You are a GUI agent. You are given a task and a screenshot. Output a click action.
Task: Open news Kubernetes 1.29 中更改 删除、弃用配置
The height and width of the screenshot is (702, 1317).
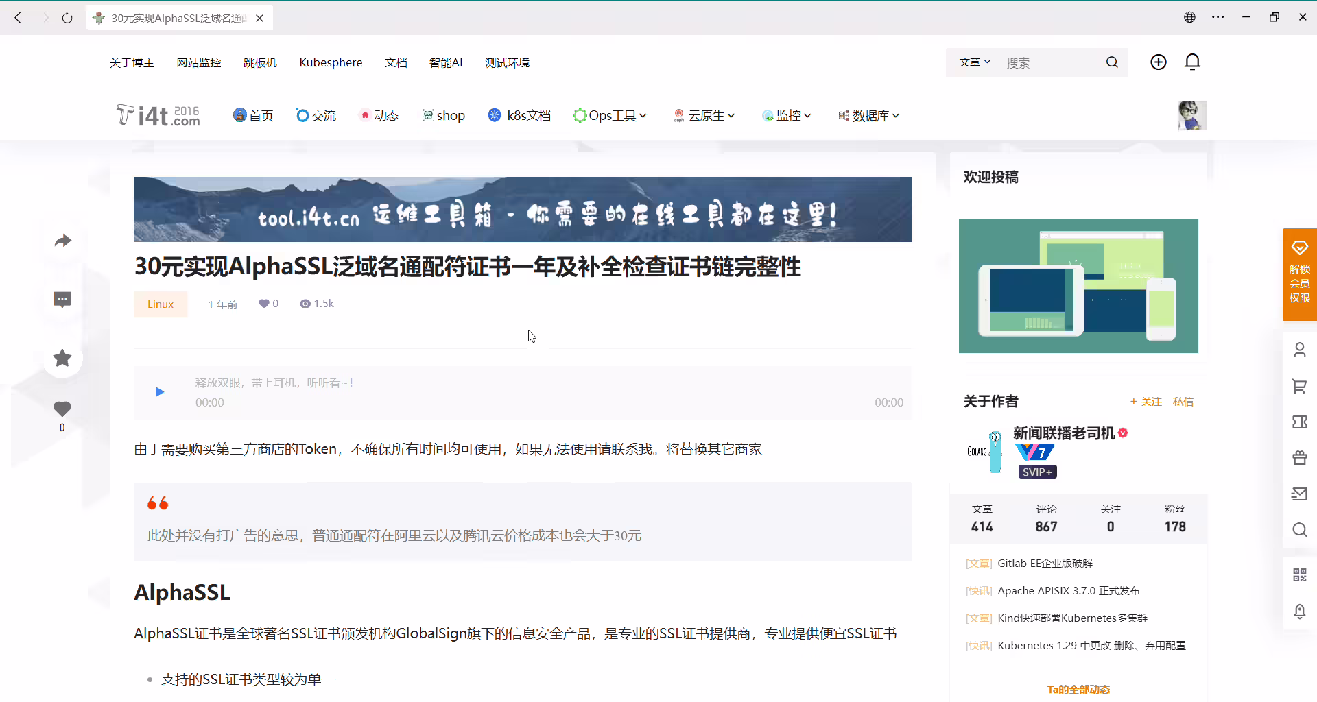coord(1091,646)
